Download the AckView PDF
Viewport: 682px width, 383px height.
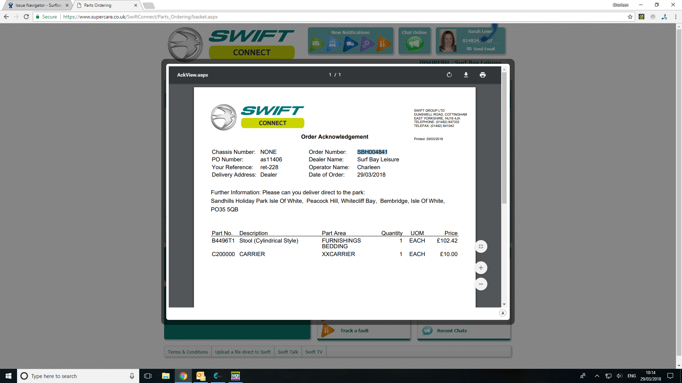pos(466,75)
